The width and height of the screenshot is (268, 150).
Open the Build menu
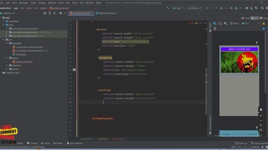click(x=61, y=3)
